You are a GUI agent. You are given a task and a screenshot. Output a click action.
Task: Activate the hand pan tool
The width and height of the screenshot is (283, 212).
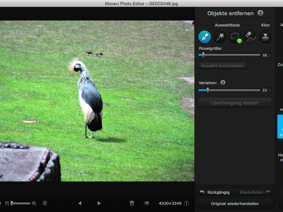pos(44,203)
